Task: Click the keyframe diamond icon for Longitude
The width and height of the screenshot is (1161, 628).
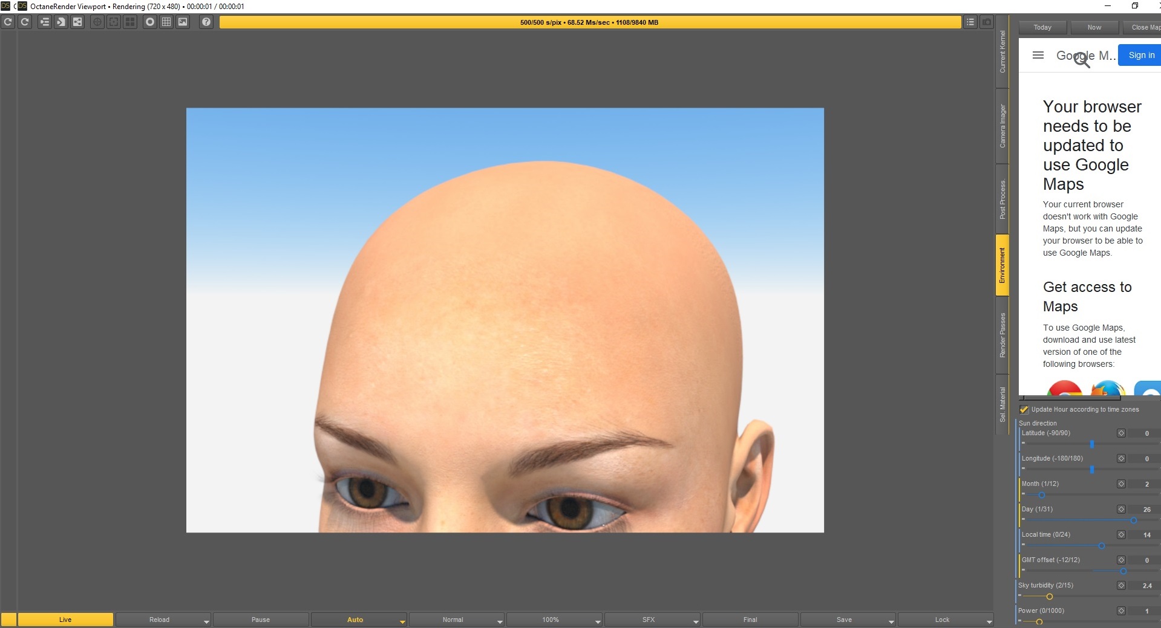Action: 1121,459
